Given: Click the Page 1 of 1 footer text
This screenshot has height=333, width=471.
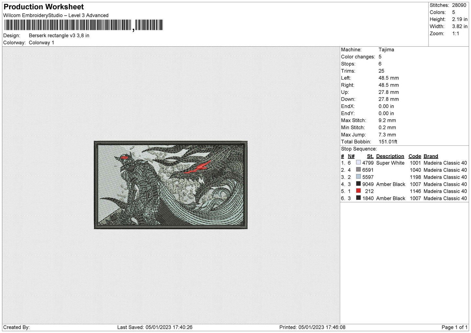Looking at the screenshot, I should [454, 327].
